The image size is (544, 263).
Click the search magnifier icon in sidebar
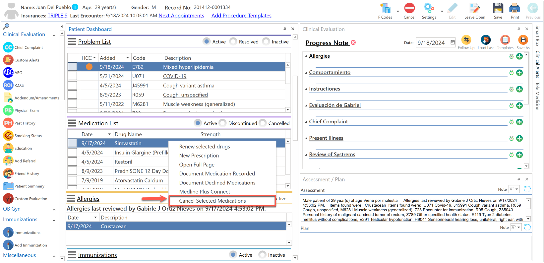(6, 26)
